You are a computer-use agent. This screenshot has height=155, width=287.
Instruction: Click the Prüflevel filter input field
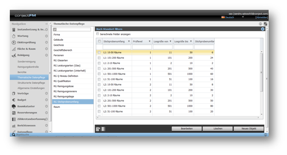click(x=142, y=47)
